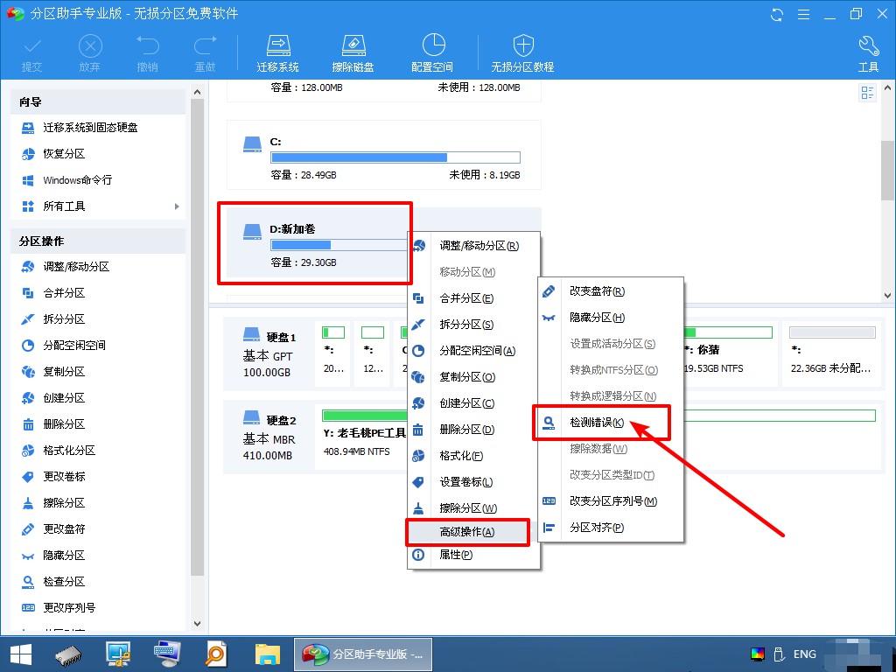Click 创建分区 in the sidebar
Screen dimensions: 896x672
[64, 398]
